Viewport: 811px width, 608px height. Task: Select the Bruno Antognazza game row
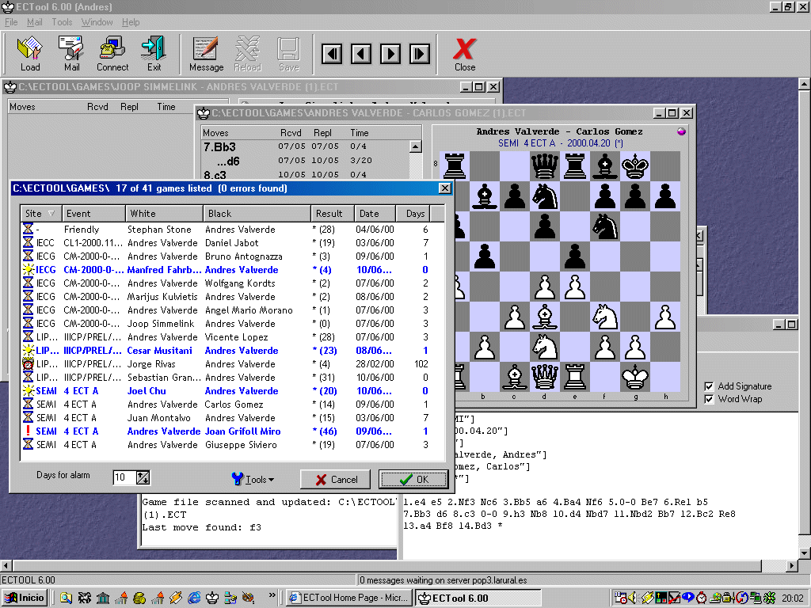click(232, 256)
